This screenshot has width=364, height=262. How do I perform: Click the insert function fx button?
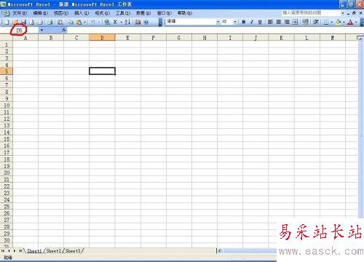[x=64, y=30]
